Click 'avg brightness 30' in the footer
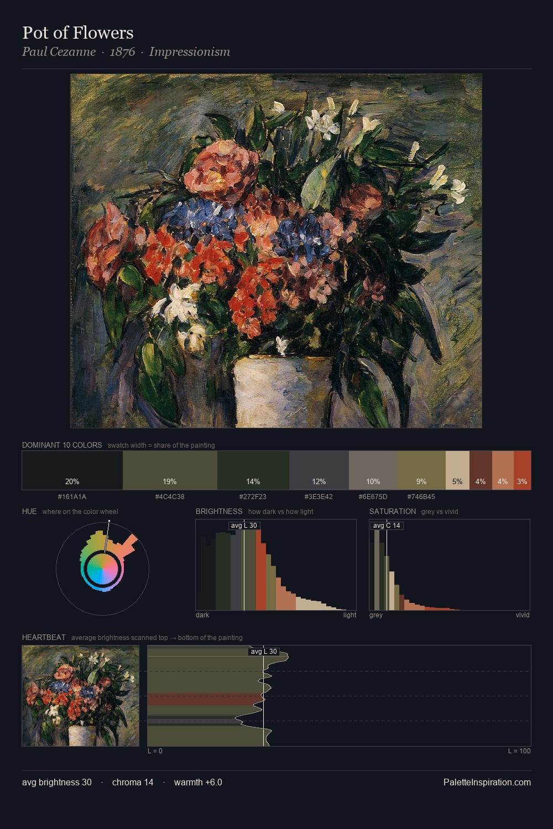The image size is (553, 829). point(57,782)
